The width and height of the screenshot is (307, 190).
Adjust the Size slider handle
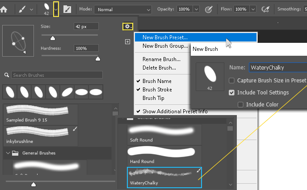coord(53,38)
